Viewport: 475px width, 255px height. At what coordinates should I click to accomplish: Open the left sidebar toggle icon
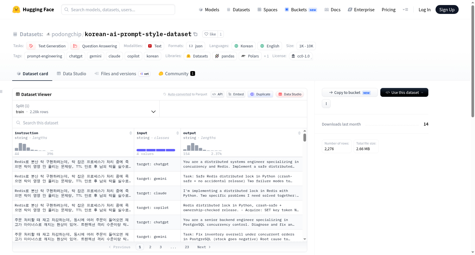pyautogui.click(x=1, y=92)
